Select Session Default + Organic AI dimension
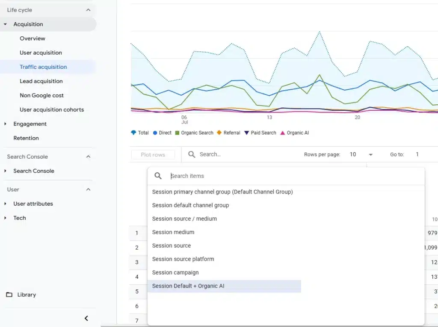438x327 pixels. pyautogui.click(x=188, y=286)
